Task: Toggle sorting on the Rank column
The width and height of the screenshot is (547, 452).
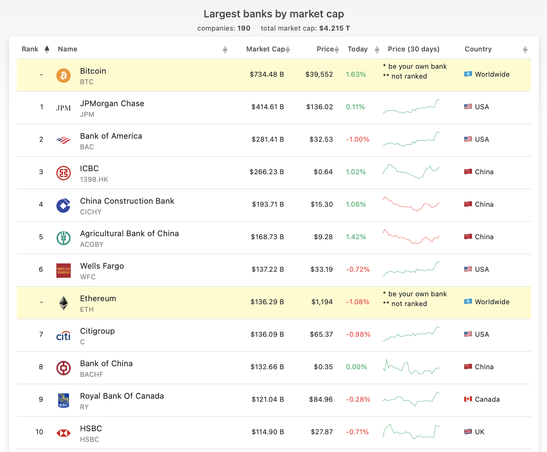Action: click(x=47, y=49)
